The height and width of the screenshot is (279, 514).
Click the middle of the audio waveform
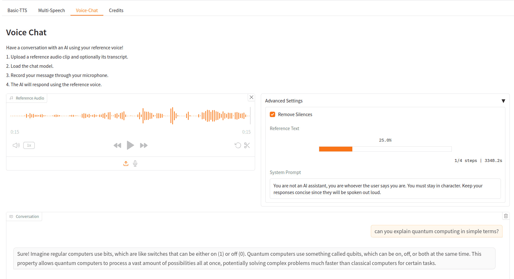pos(130,116)
